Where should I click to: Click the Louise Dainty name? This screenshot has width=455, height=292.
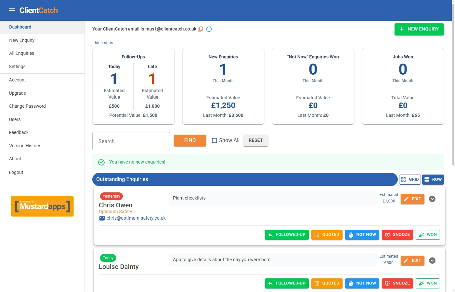coord(119,267)
